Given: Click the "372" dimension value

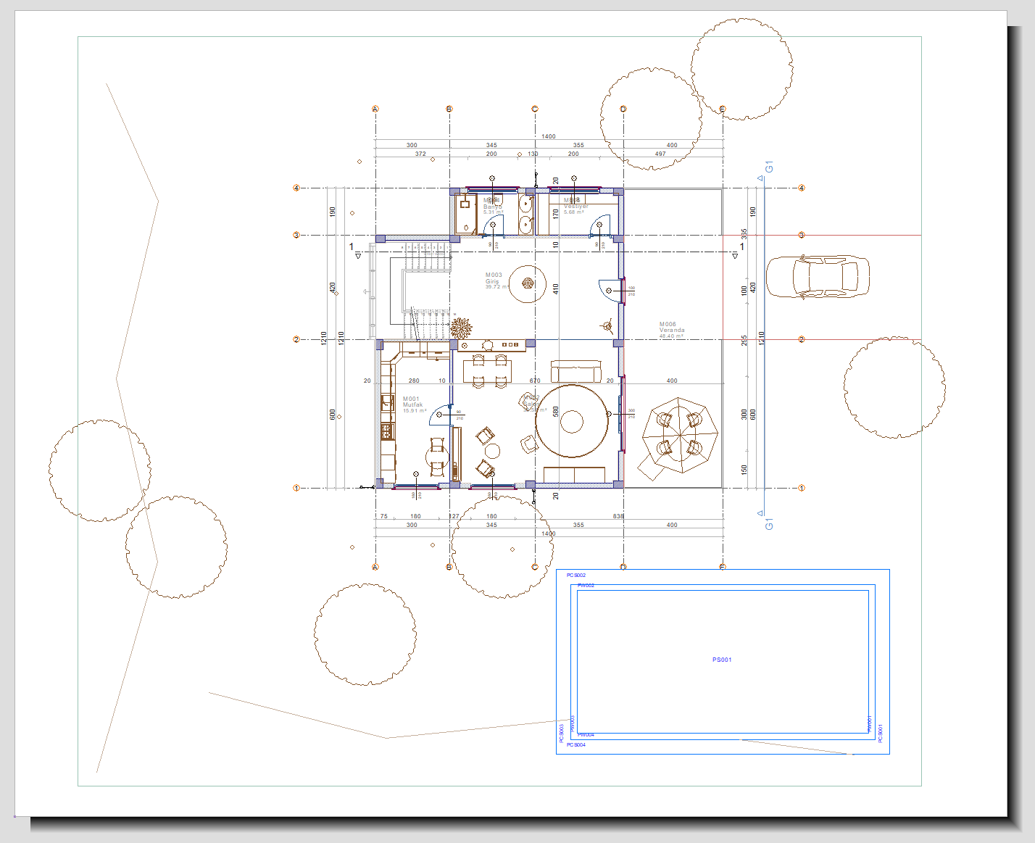Looking at the screenshot, I should (x=420, y=154).
